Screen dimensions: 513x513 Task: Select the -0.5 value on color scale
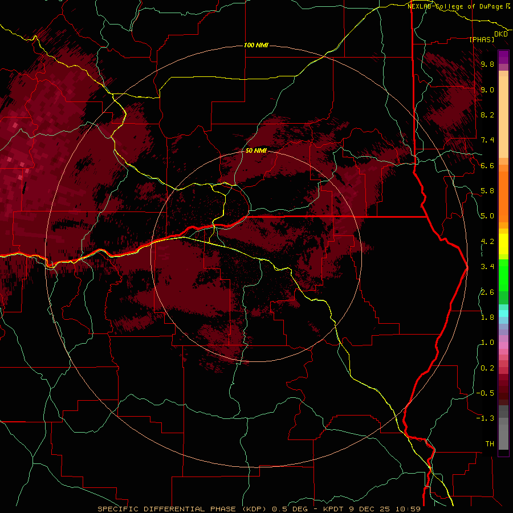[485, 393]
